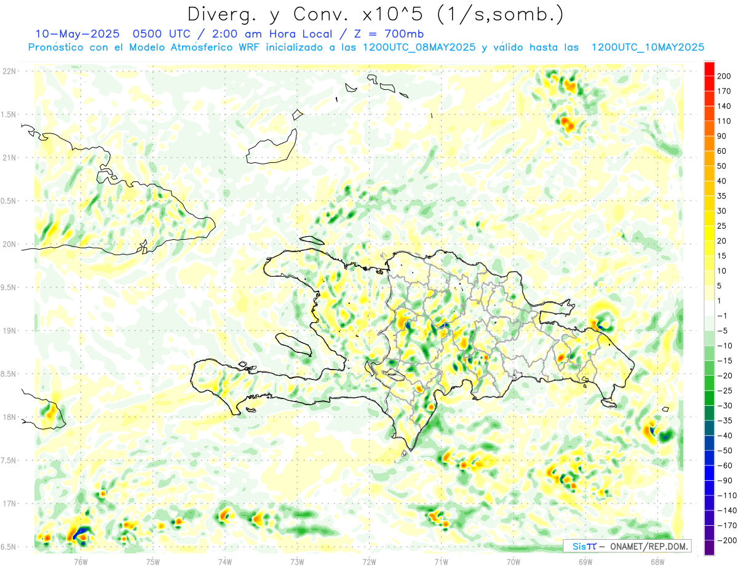Click the '20N' latitude label
This screenshot has width=738, height=570.
pyautogui.click(x=8, y=244)
